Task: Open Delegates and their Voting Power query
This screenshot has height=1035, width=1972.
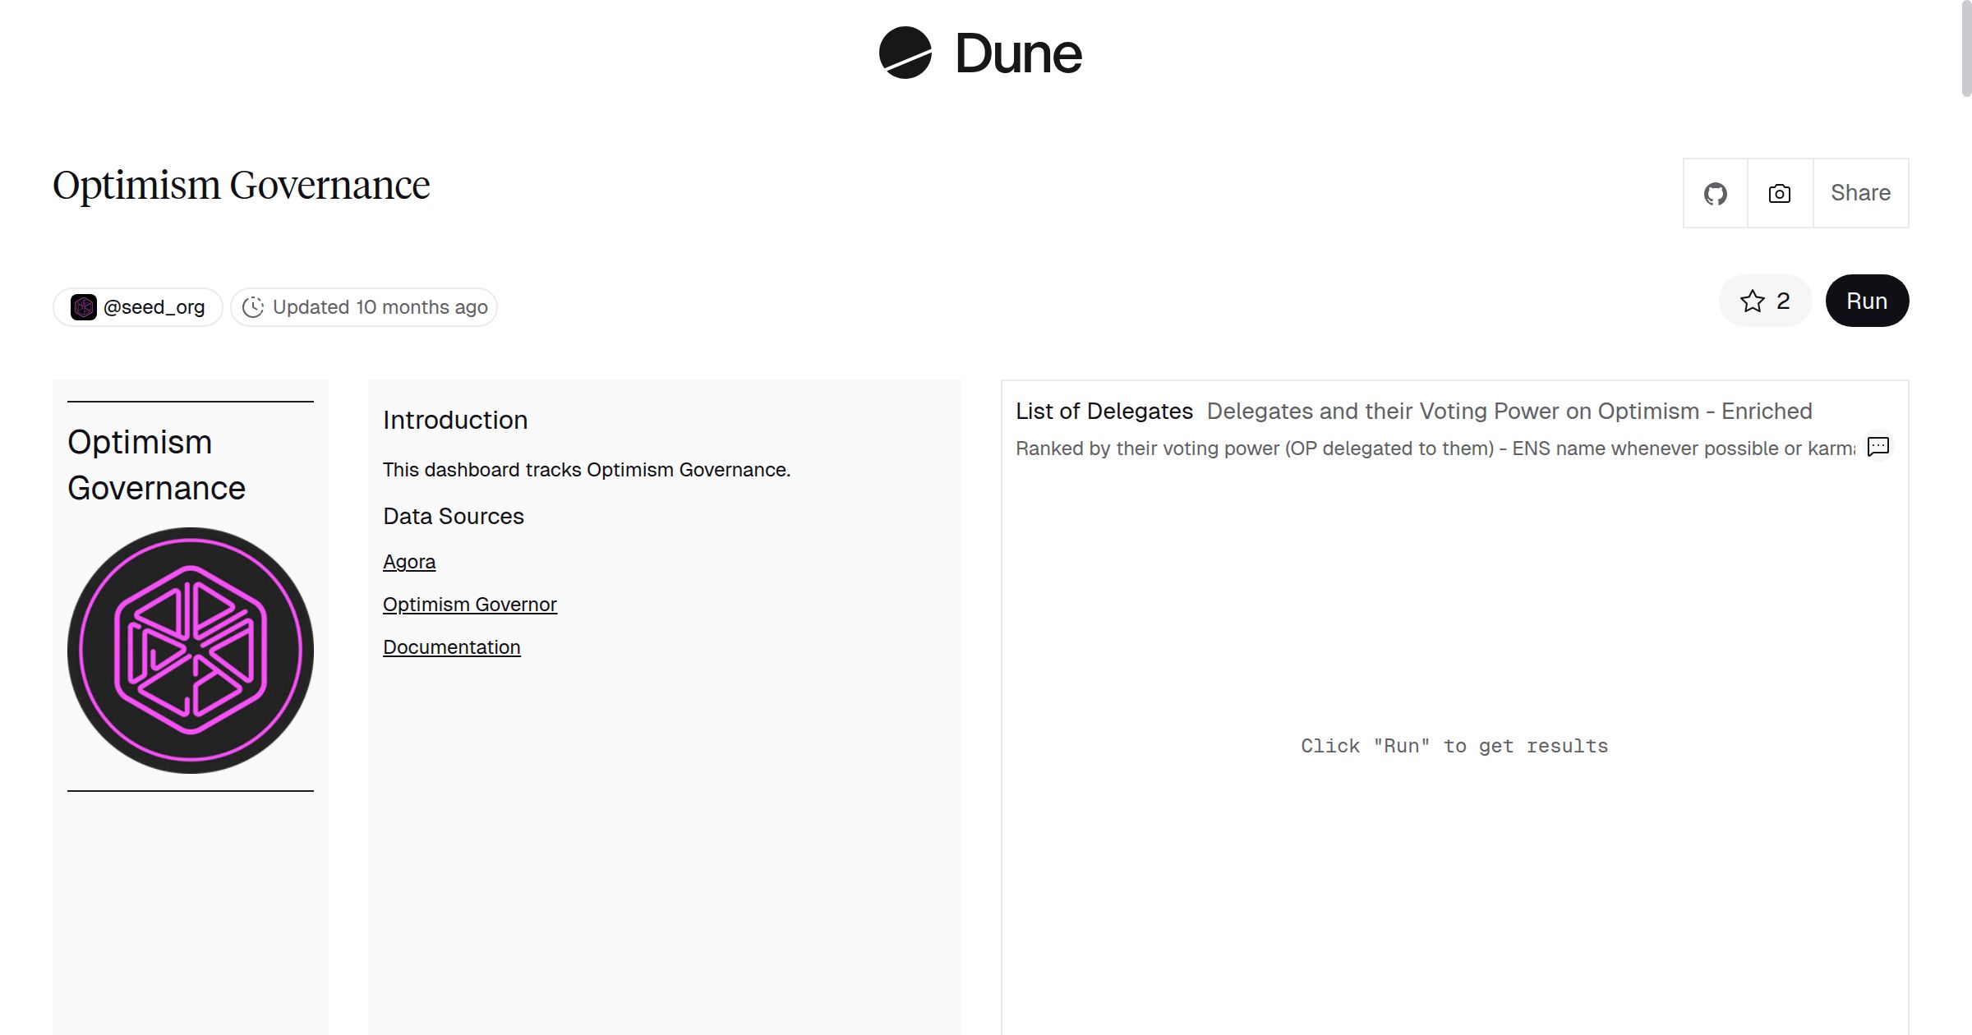Action: [x=1509, y=411]
